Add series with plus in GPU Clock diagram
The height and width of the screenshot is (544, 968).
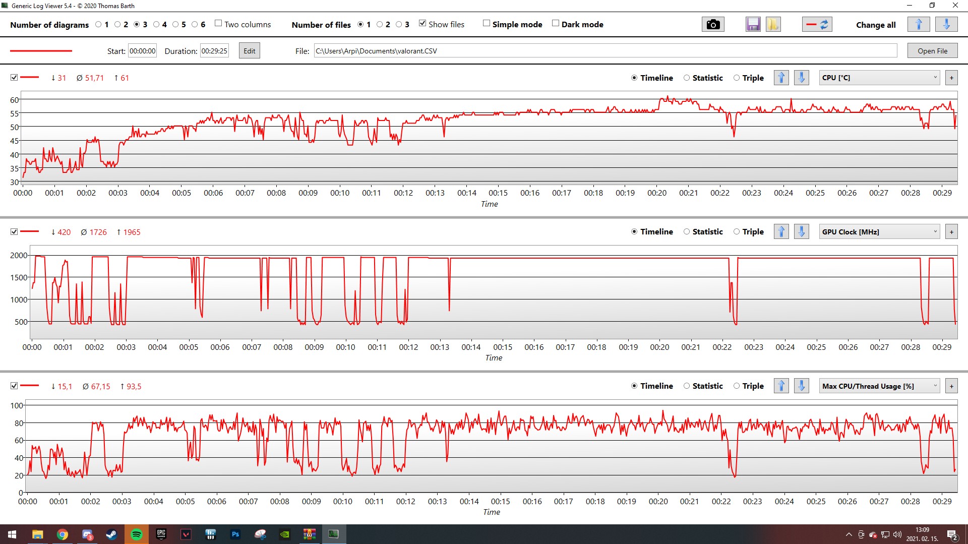[951, 232]
